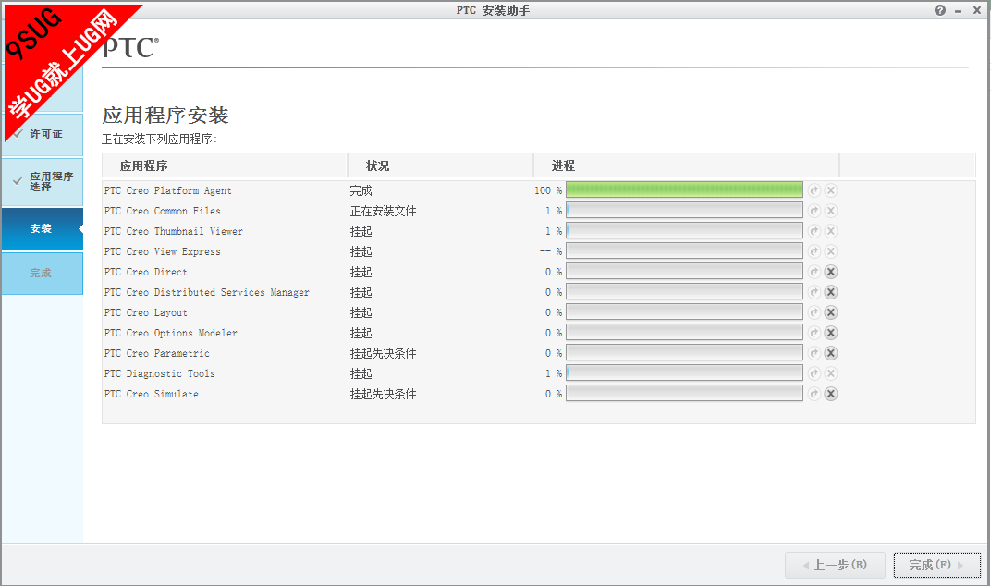The image size is (991, 586).
Task: Select the PTC Creo Options Modeler row name
Action: pyautogui.click(x=171, y=333)
